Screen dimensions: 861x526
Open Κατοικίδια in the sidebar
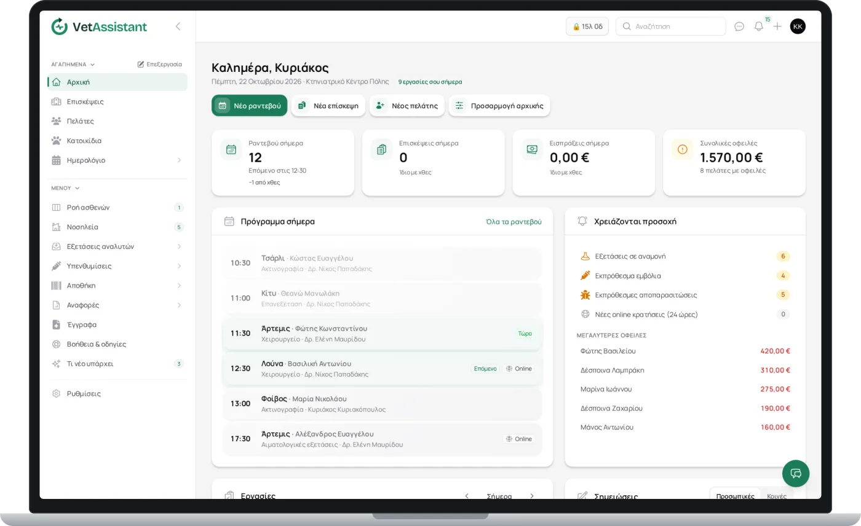coord(117,141)
